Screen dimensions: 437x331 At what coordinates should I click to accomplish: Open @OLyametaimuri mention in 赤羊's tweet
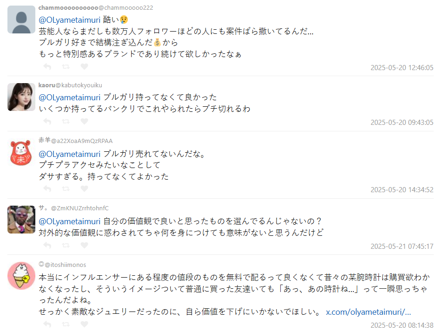click(x=70, y=154)
